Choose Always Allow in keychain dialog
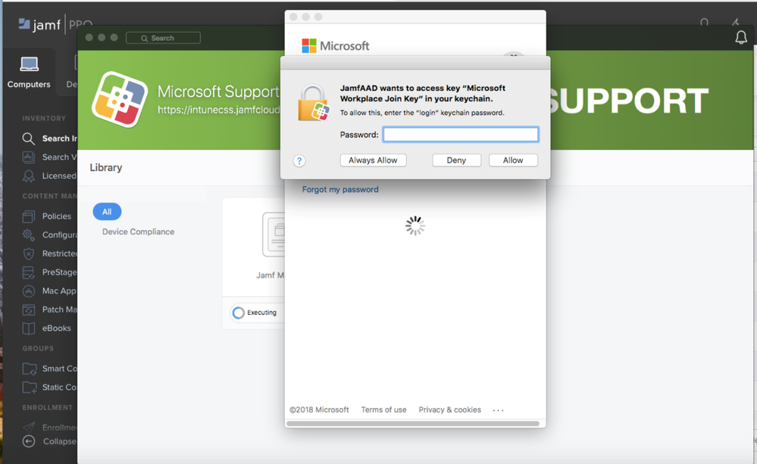The width and height of the screenshot is (757, 464). click(373, 160)
